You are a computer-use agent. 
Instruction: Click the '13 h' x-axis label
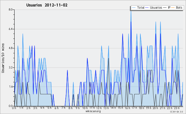coord(106,108)
